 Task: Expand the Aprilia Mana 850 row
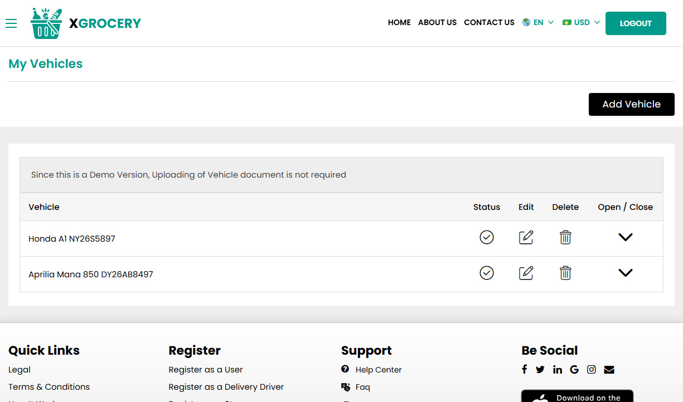626,273
